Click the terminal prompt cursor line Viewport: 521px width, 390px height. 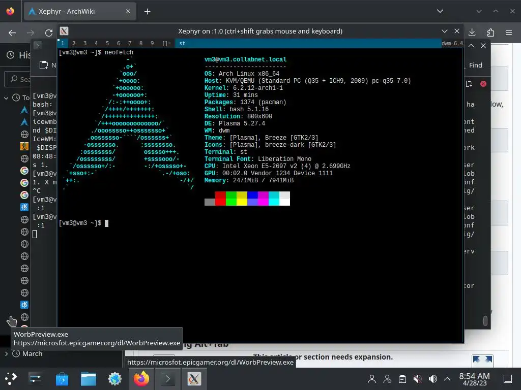84,223
